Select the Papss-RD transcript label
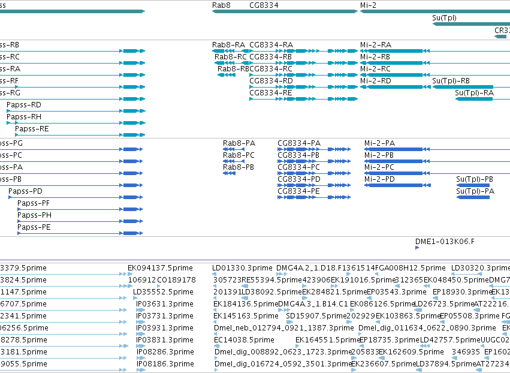Screen dimensions: 510x373 pyautogui.click(x=24, y=105)
